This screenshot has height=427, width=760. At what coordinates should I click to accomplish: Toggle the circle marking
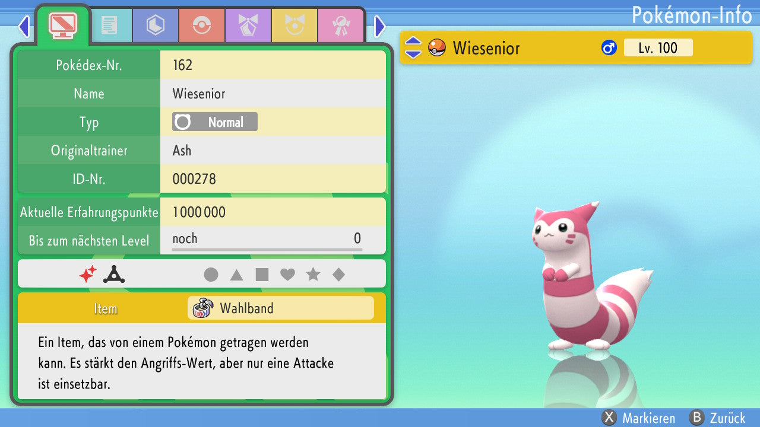[x=211, y=275]
